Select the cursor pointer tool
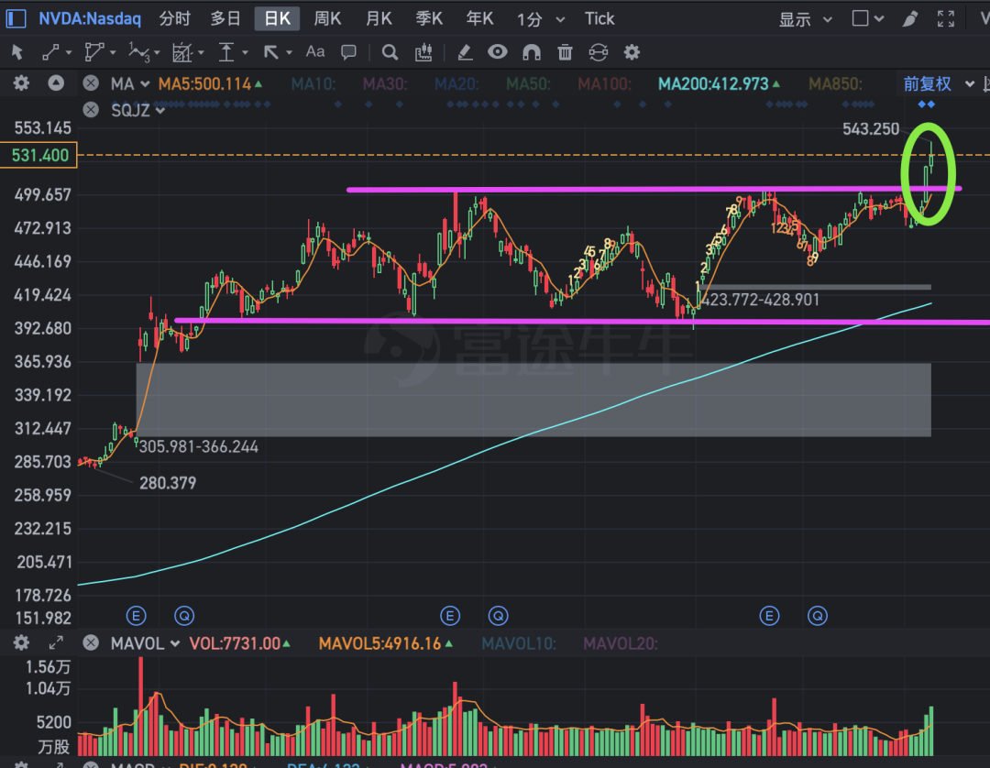 pos(16,52)
